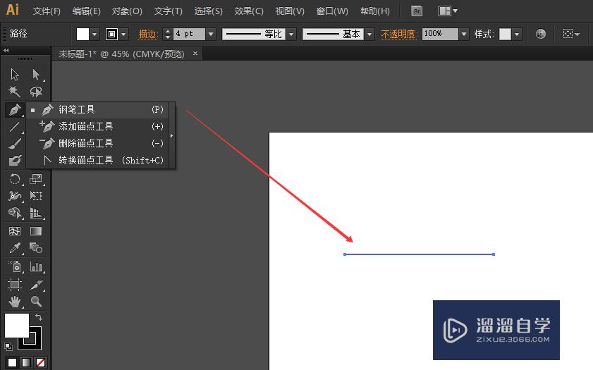Select the Rotate tool
Viewport: 593px width, 370px height.
(15, 179)
